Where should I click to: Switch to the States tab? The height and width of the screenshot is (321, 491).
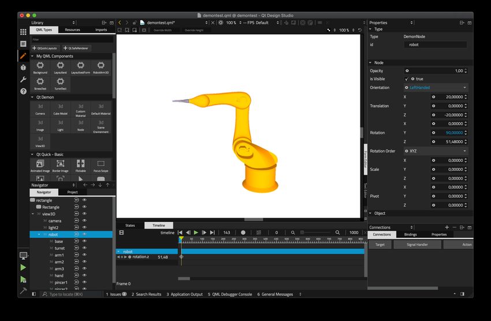click(x=131, y=225)
